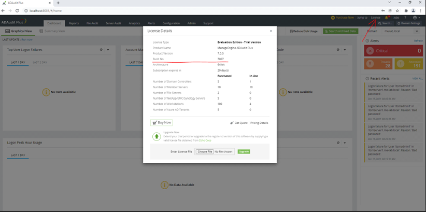The height and width of the screenshot is (212, 426).
Task: Open the Trouble alerts tile
Action: click(378, 64)
